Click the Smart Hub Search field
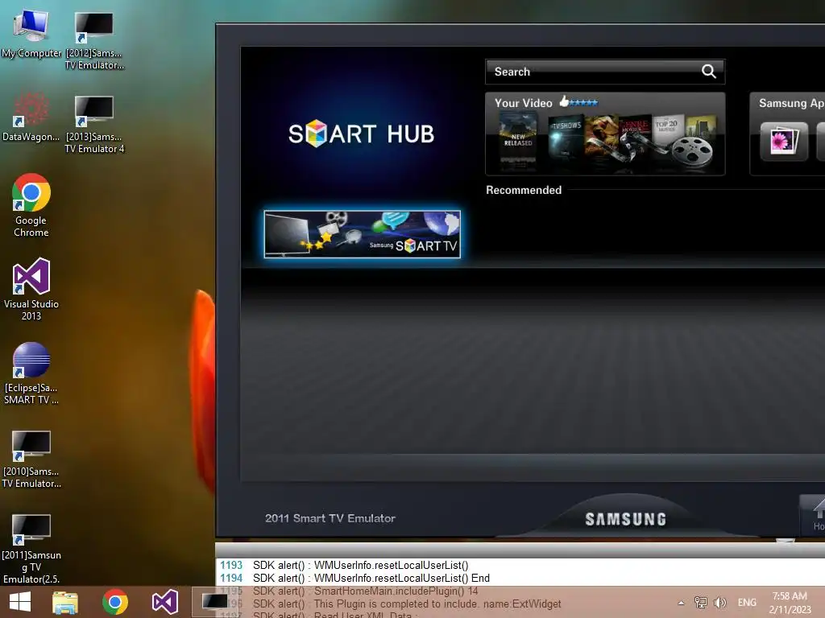Viewport: 825px width, 618px height. (605, 72)
